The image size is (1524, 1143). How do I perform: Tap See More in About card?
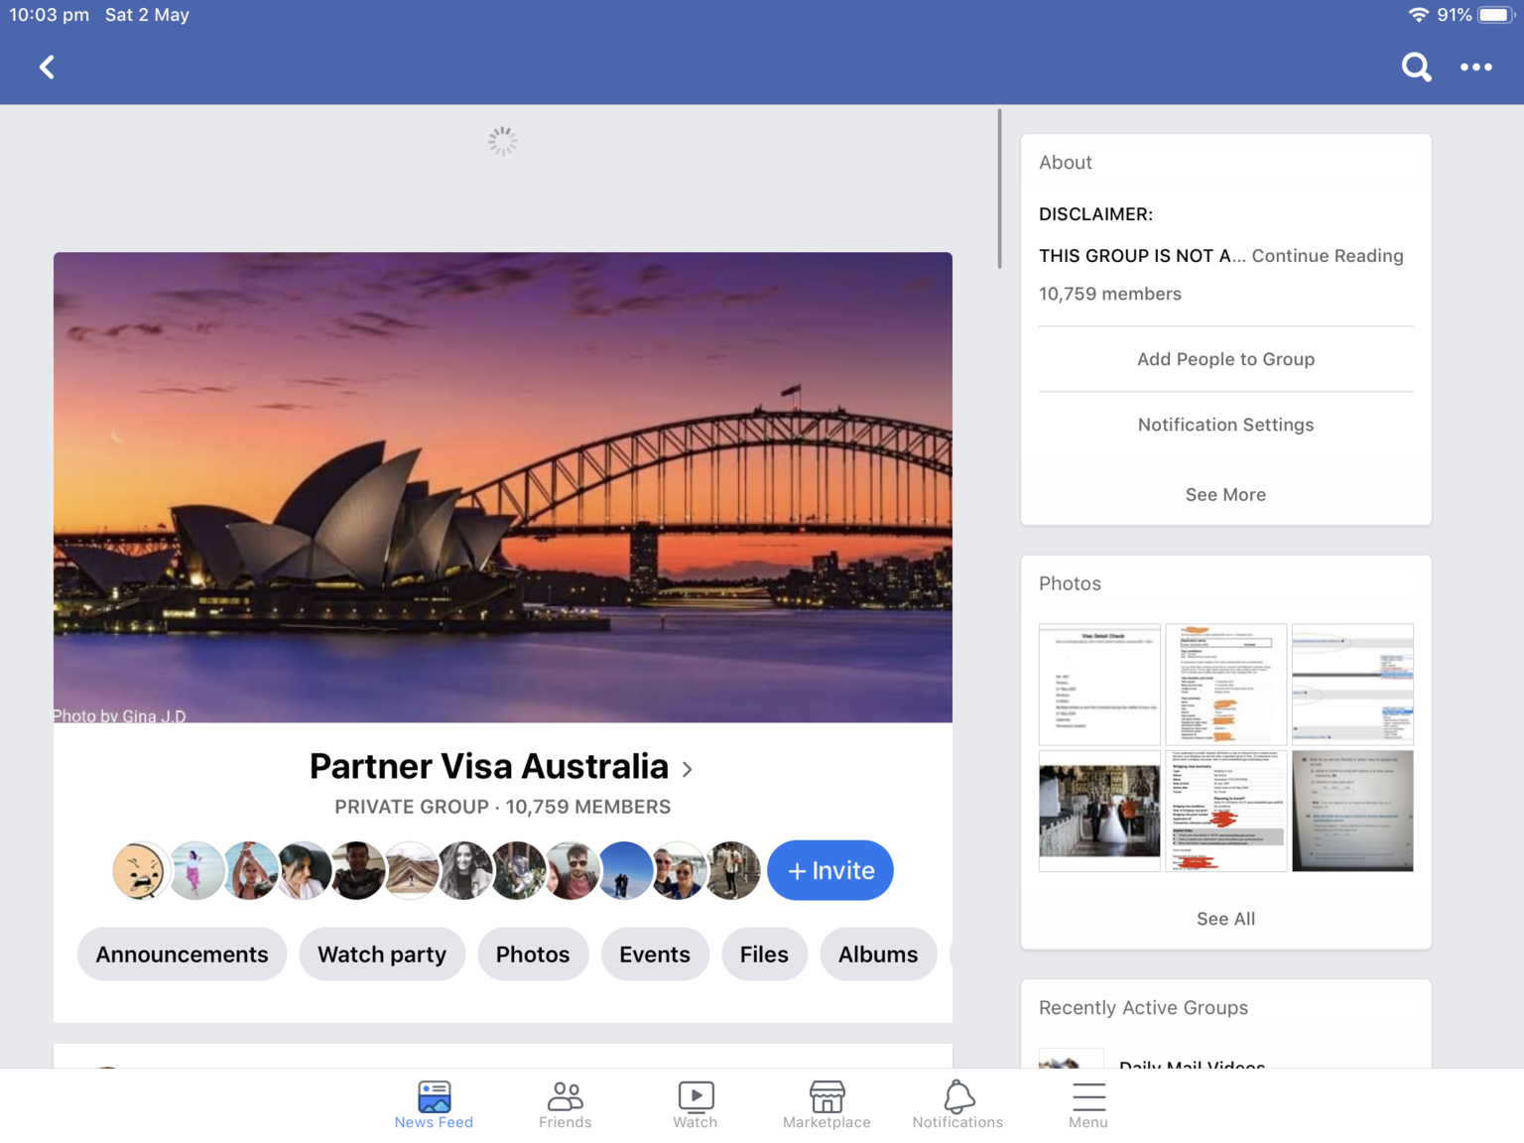(1225, 494)
